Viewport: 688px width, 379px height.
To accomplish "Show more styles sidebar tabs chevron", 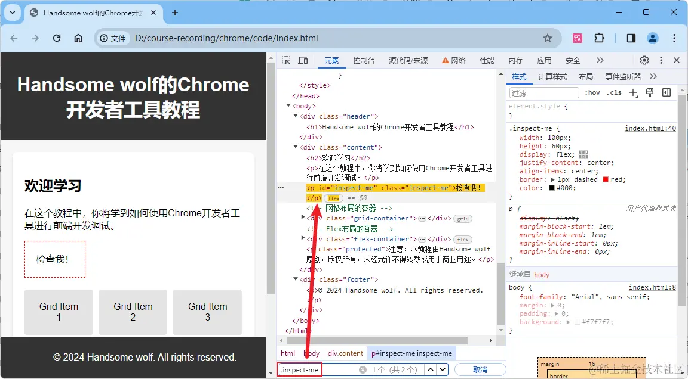I will pyautogui.click(x=653, y=77).
